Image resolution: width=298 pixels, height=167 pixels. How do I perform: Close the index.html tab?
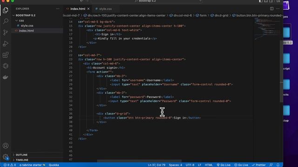click(88, 9)
